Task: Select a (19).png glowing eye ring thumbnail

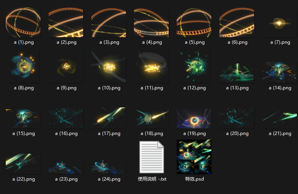Action: (194, 118)
